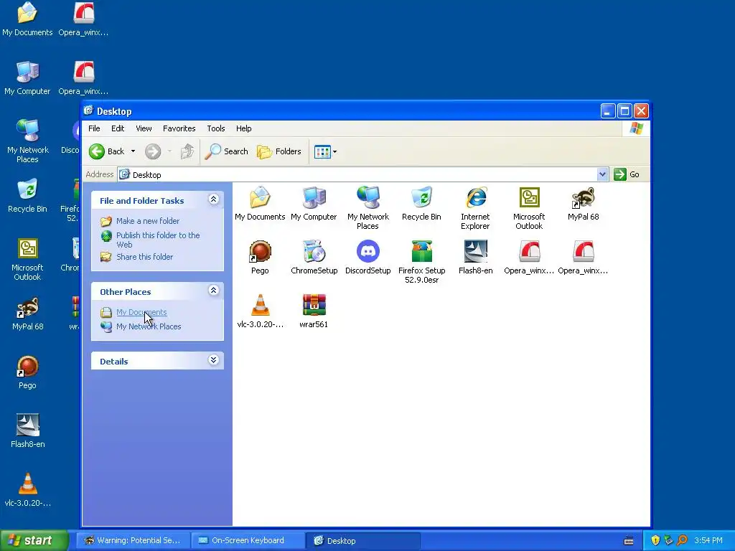Click the taskbar clock 3:54 PM
This screenshot has height=551, width=735.
click(708, 540)
